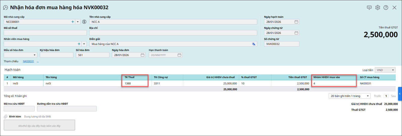
Task: Expand Mã nhà cung cấp dropdown
Action: coord(78,22)
